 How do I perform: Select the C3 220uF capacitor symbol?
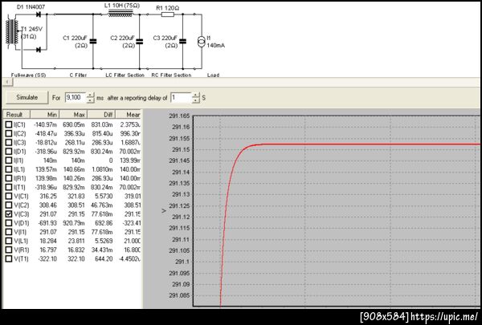(x=182, y=41)
